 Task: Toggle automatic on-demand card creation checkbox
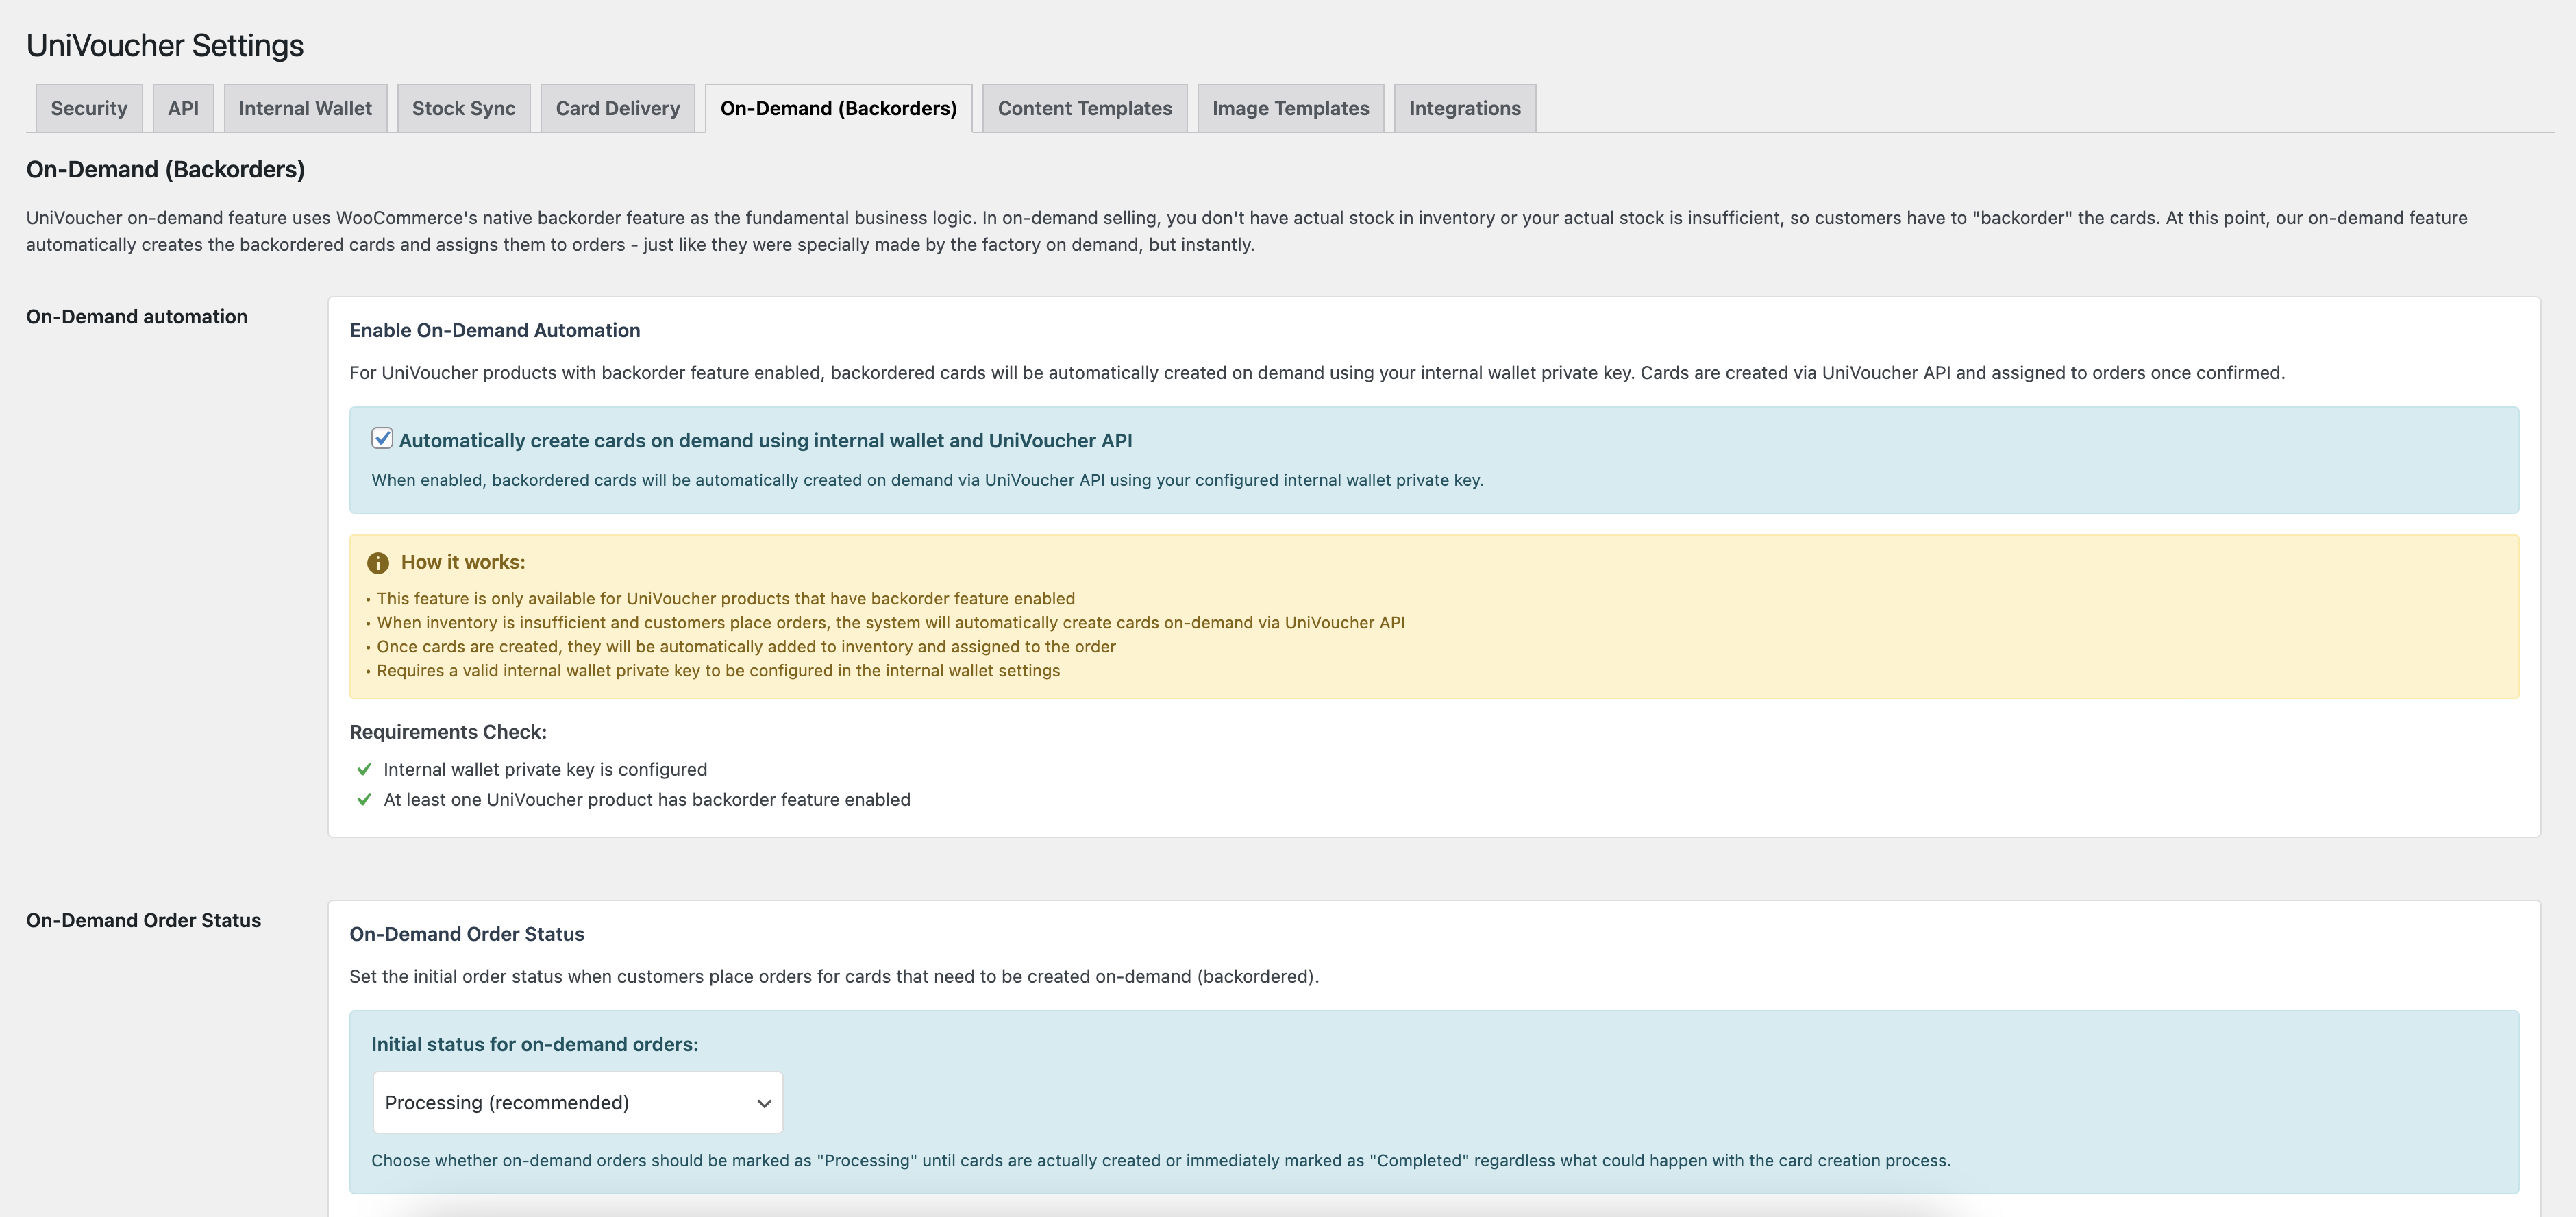coord(382,438)
